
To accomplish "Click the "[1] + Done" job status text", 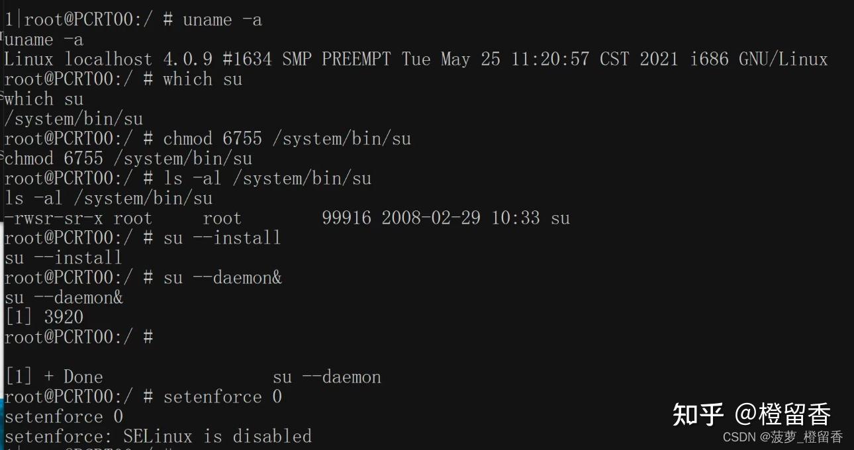I will click(54, 377).
